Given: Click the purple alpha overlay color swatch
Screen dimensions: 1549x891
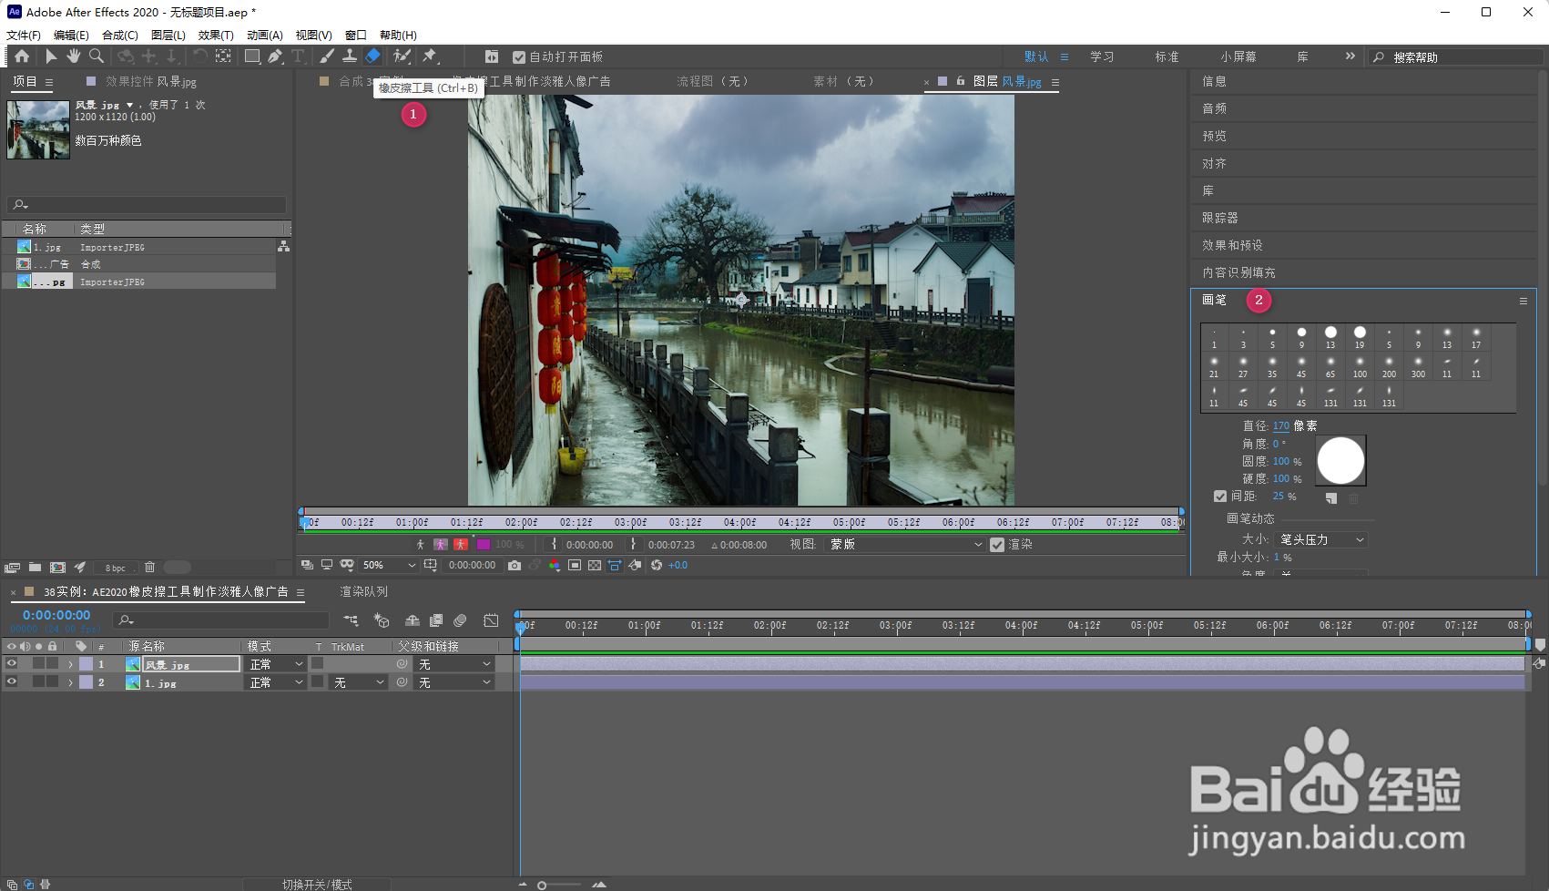Looking at the screenshot, I should (x=484, y=545).
